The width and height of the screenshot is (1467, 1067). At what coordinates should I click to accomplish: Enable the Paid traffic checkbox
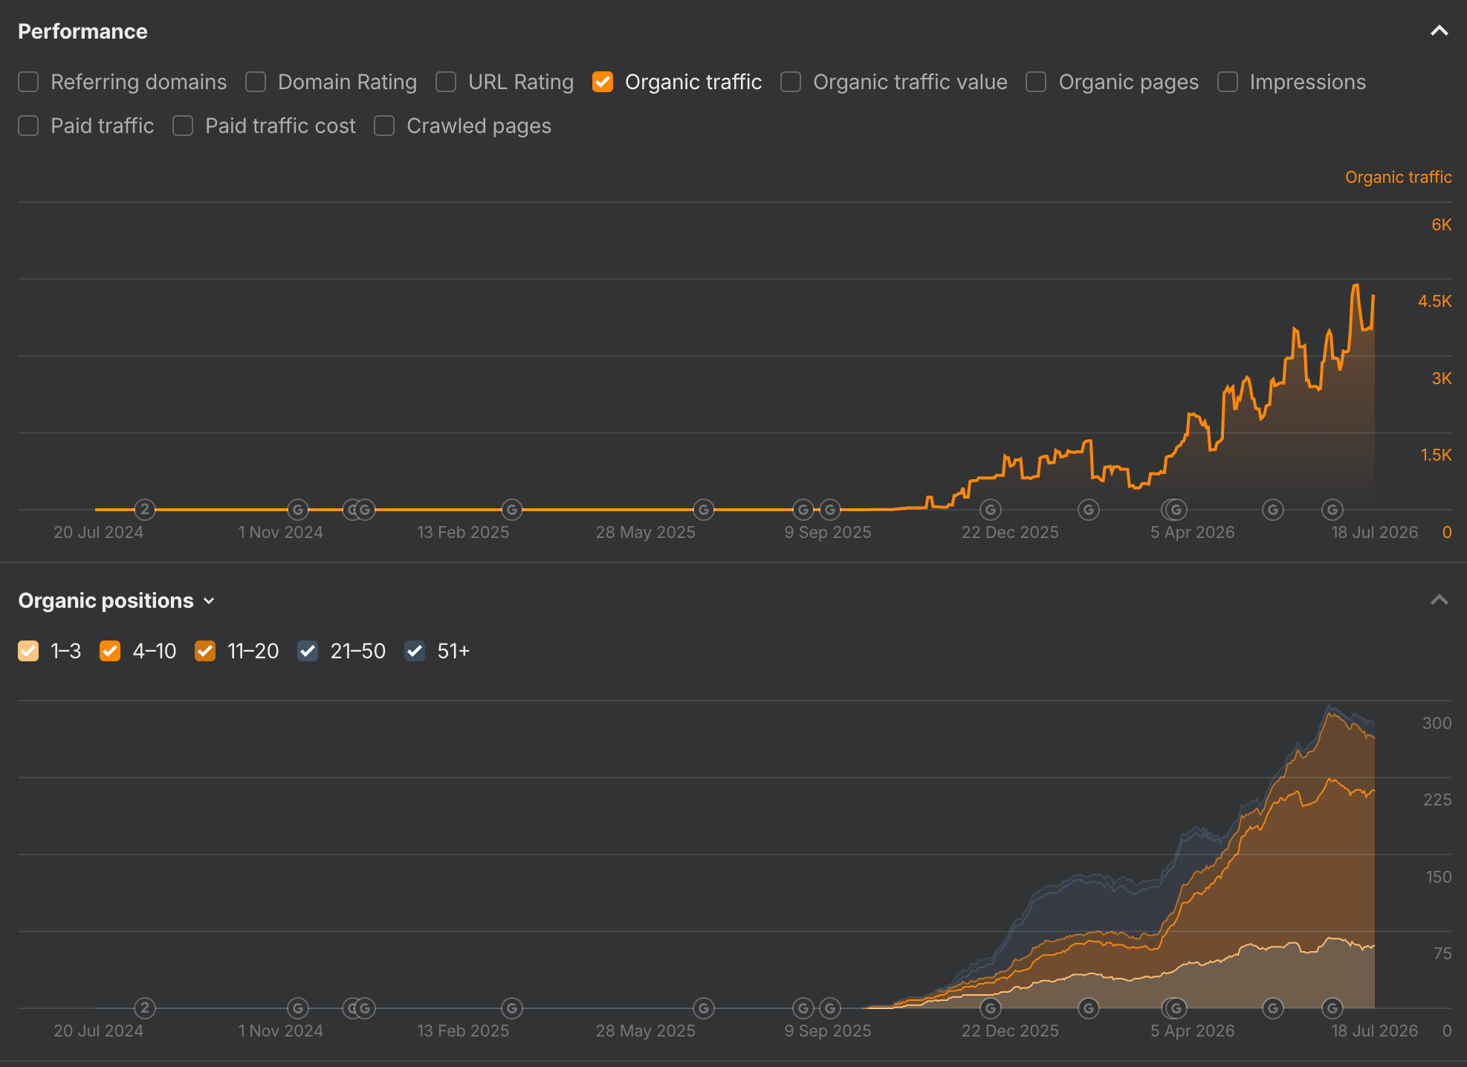[28, 126]
